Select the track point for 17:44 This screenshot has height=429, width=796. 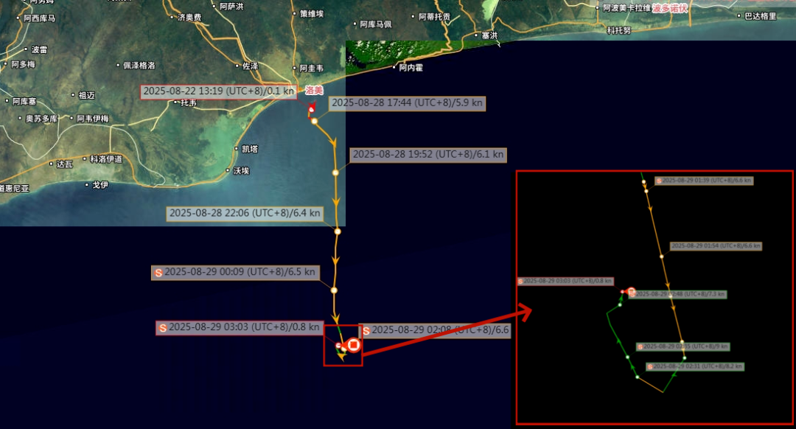click(314, 122)
